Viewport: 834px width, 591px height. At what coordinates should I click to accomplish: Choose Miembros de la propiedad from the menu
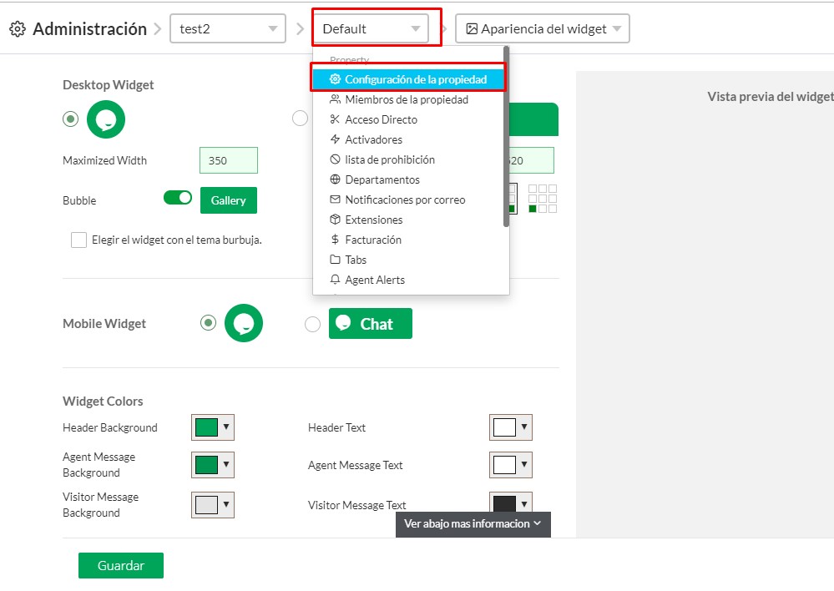[x=406, y=99]
